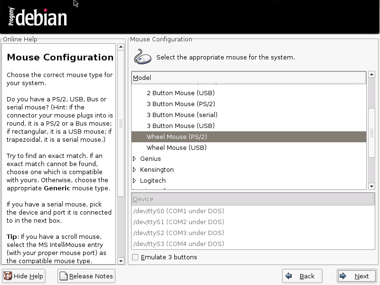Click the Next arrow icon

pos(343,276)
